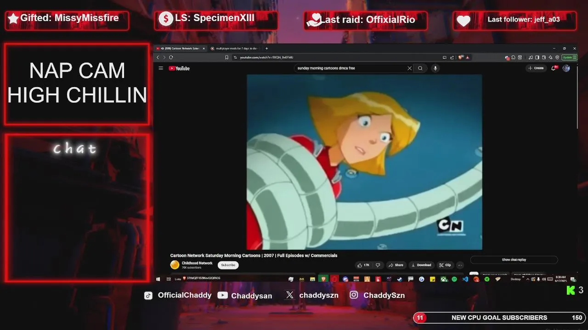The image size is (588, 330).
Task: Download the video via Download button
Action: point(421,265)
